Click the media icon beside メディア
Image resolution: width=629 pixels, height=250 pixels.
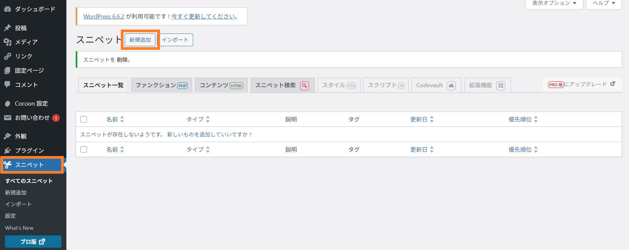click(x=7, y=42)
